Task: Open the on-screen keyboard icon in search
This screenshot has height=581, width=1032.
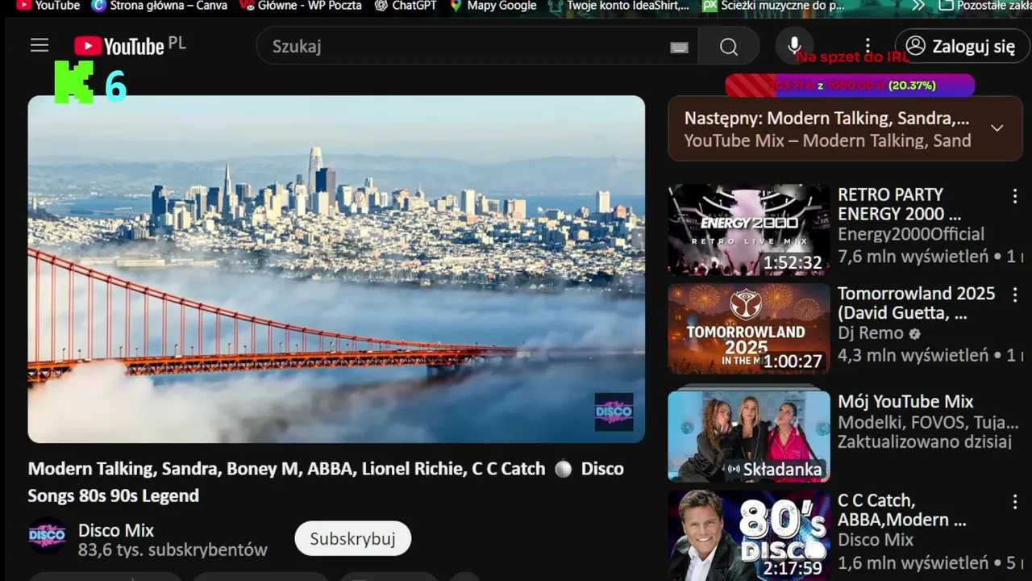Action: [679, 48]
